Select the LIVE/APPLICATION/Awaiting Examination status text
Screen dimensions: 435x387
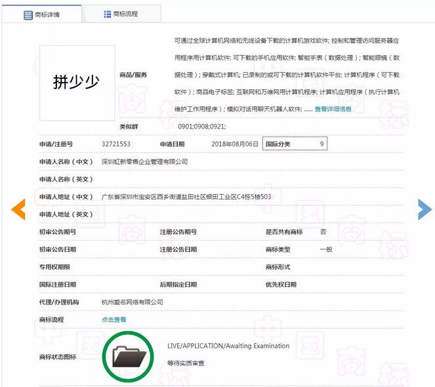pos(228,346)
